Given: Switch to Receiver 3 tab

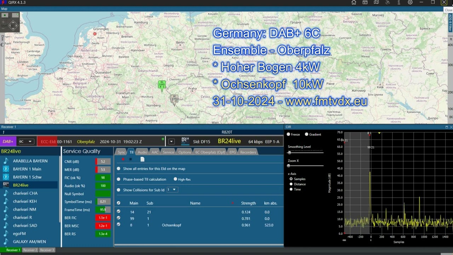Looking at the screenshot, I should tap(47, 250).
